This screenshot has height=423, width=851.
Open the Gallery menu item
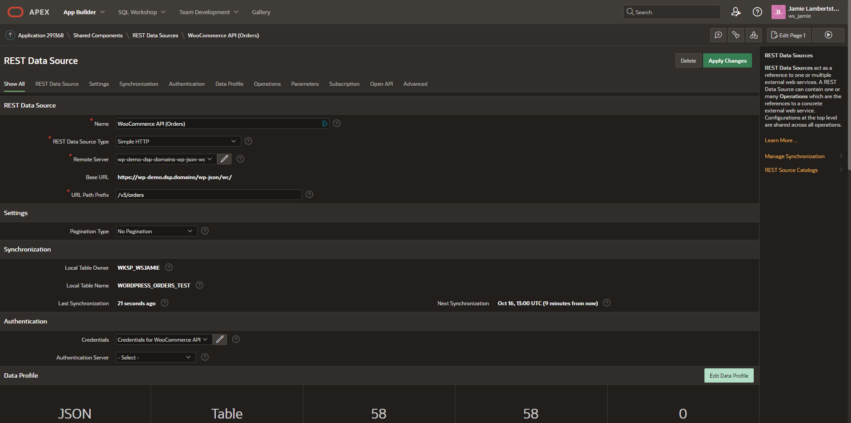tap(261, 12)
